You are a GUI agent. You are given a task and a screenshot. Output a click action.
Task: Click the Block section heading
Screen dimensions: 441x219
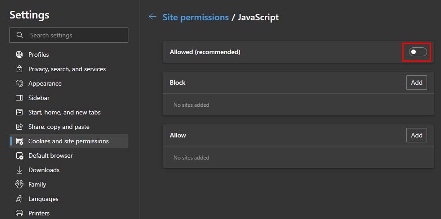pyautogui.click(x=177, y=82)
